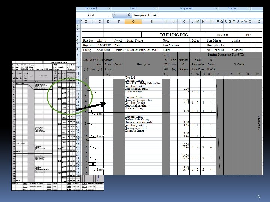Click the N - Value heading cell
270x202 pixels.
[x=239, y=64]
